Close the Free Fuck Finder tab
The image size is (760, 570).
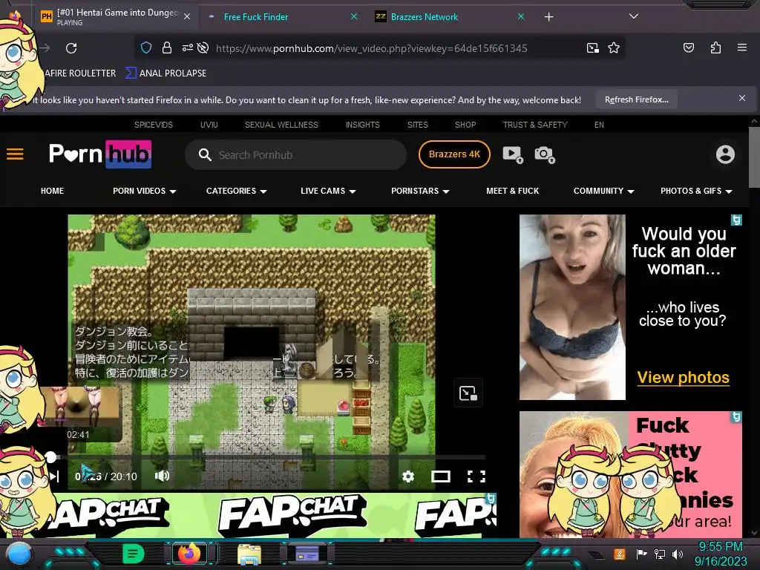(x=354, y=16)
